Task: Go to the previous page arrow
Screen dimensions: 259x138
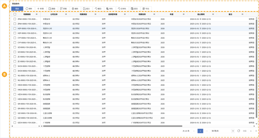Action: point(194,131)
